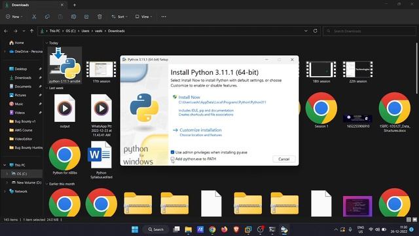Open Firefox from taskbar
Viewport: 419px width, 236px height.
[x=224, y=229]
